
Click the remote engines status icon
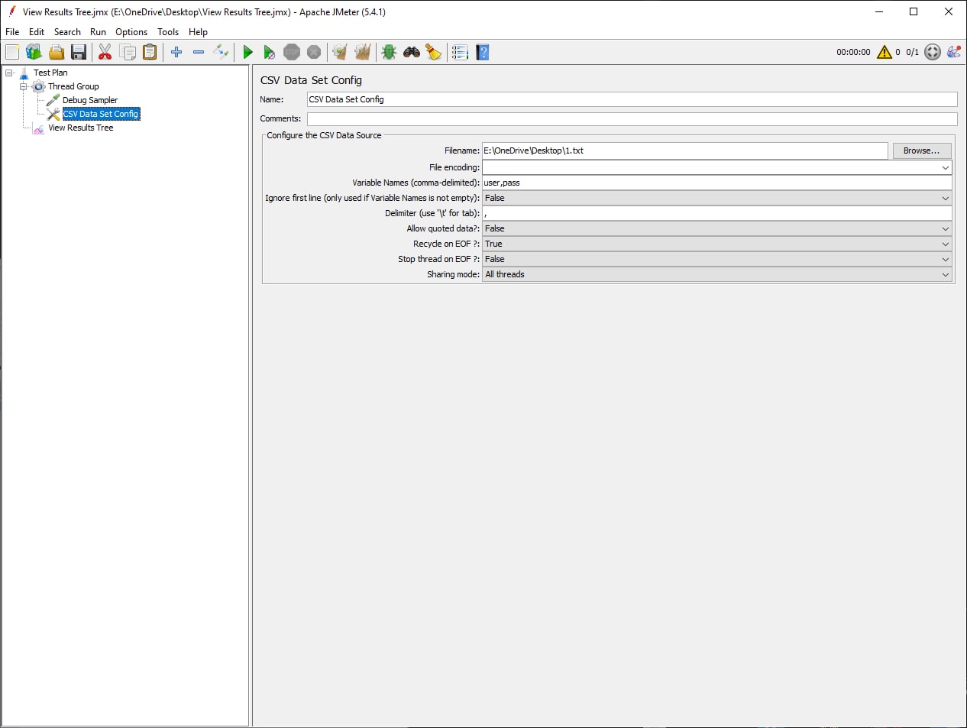[x=933, y=52]
